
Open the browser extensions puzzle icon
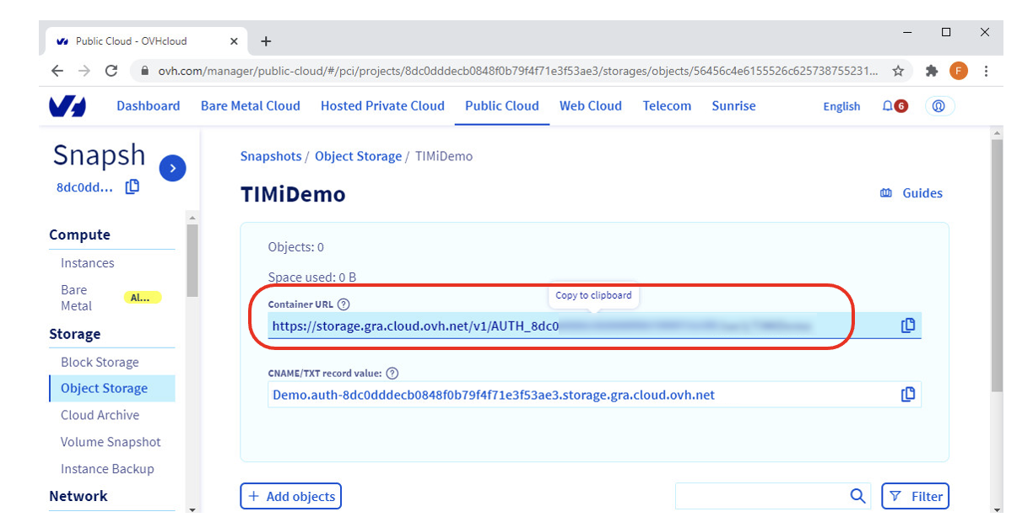pyautogui.click(x=932, y=71)
